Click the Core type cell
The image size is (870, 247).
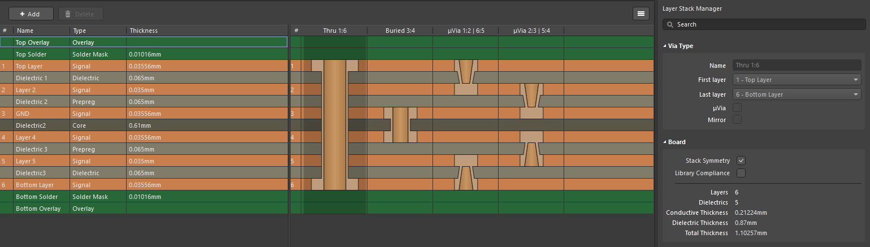[98, 125]
